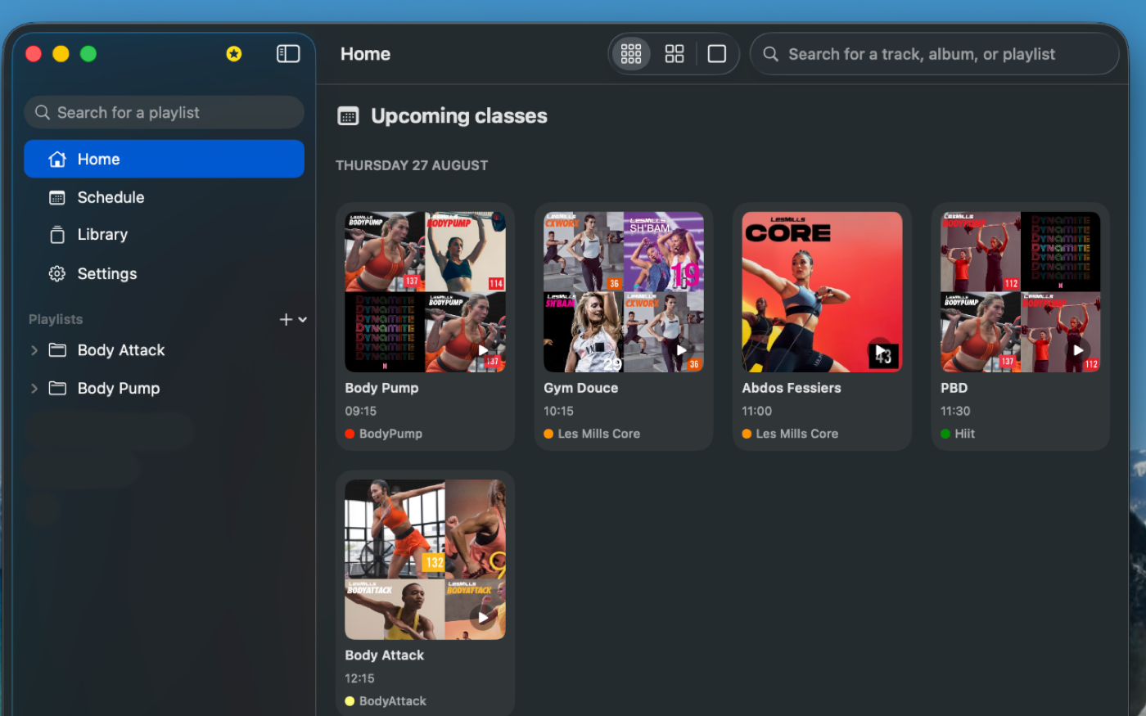Click the BodyPump category label
Screen dimensions: 1146x716
390,434
